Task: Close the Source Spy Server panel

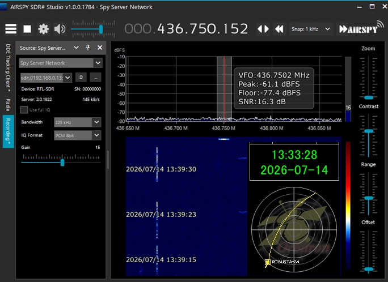Action: [100, 48]
